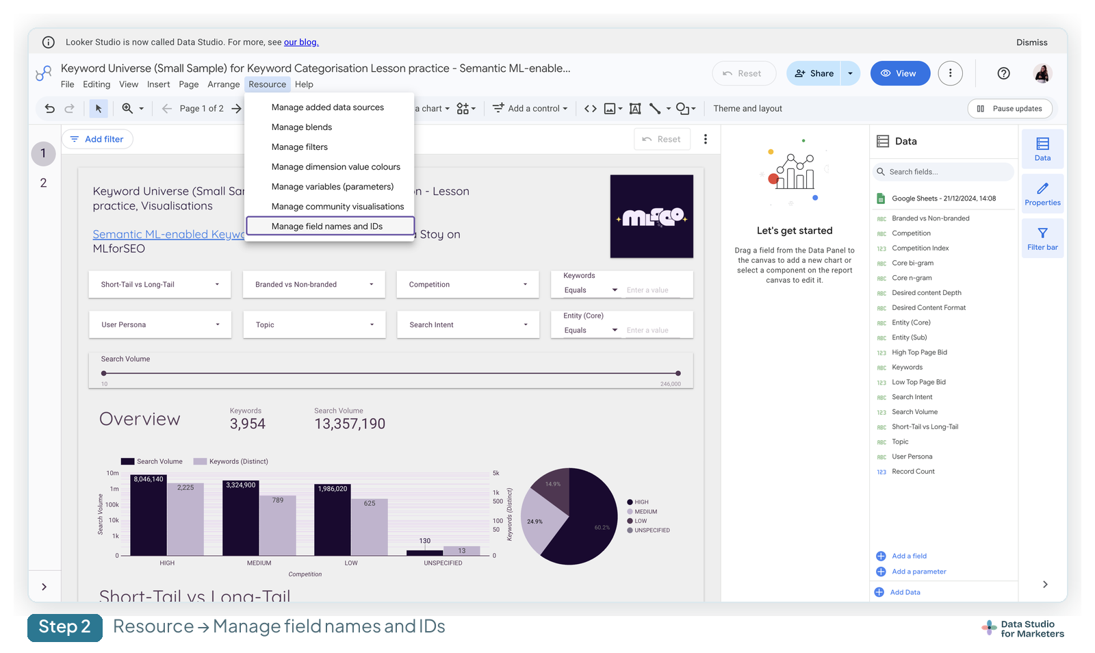Click the info icon in notification banner
The height and width of the screenshot is (653, 1095).
pyautogui.click(x=49, y=42)
